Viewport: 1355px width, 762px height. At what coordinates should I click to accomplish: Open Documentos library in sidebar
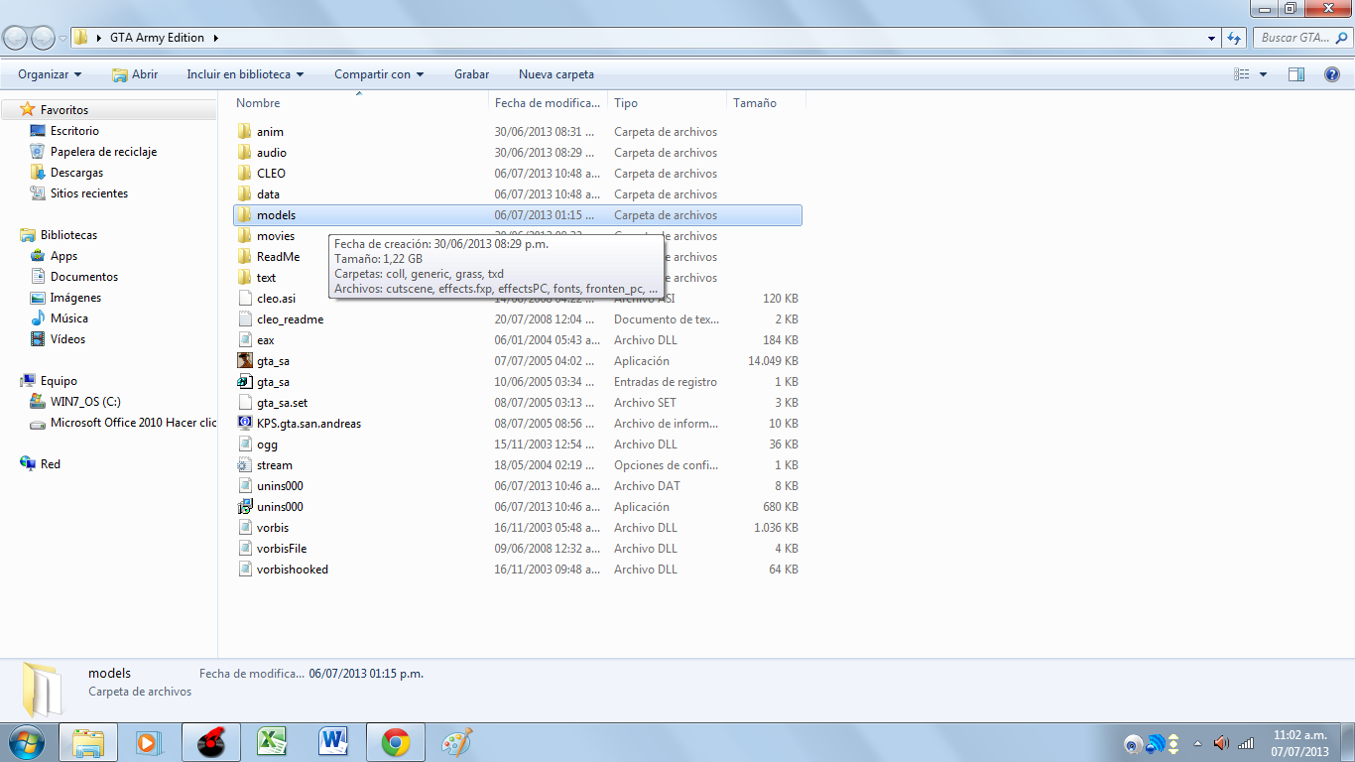84,277
